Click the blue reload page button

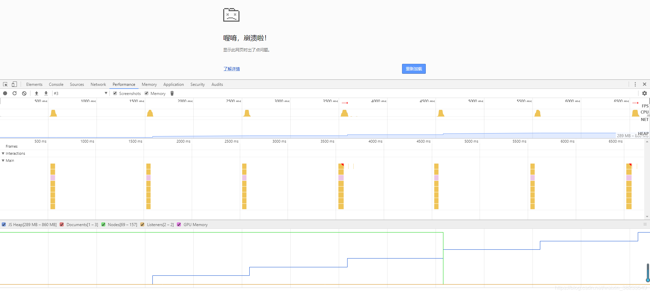(x=414, y=69)
